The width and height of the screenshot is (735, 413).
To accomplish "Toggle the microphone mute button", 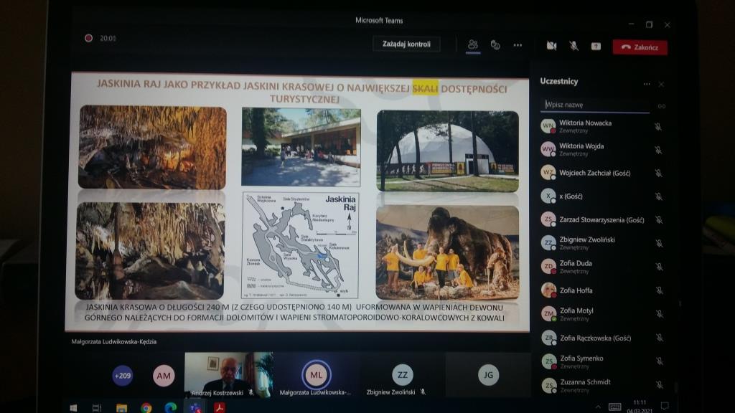I will [574, 46].
